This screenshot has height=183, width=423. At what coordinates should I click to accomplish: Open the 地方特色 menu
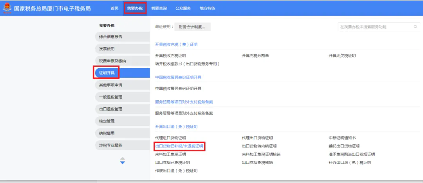(207, 8)
